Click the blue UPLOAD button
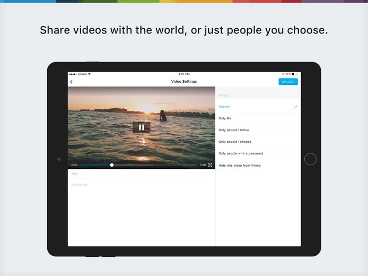This screenshot has height=276, width=368. 288,82
